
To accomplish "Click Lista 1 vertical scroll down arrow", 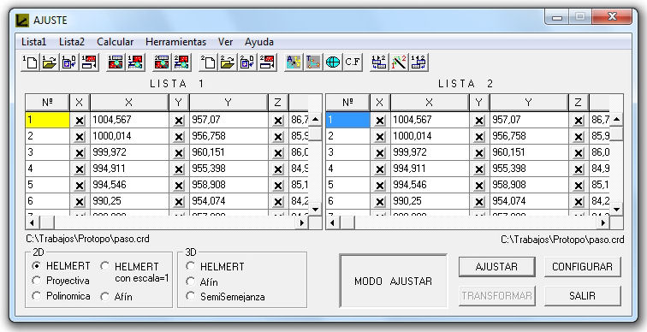I will [316, 209].
